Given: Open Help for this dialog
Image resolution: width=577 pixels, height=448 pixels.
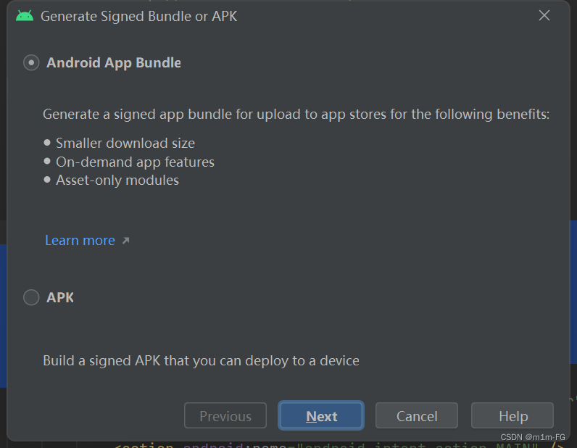Looking at the screenshot, I should (512, 416).
